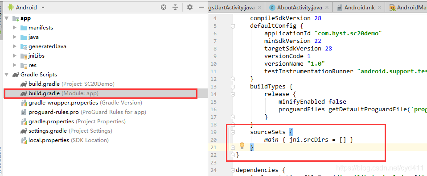Open local.properties (SDK Location)
Image resolution: width=427 pixels, height=176 pixels.
click(x=69, y=140)
